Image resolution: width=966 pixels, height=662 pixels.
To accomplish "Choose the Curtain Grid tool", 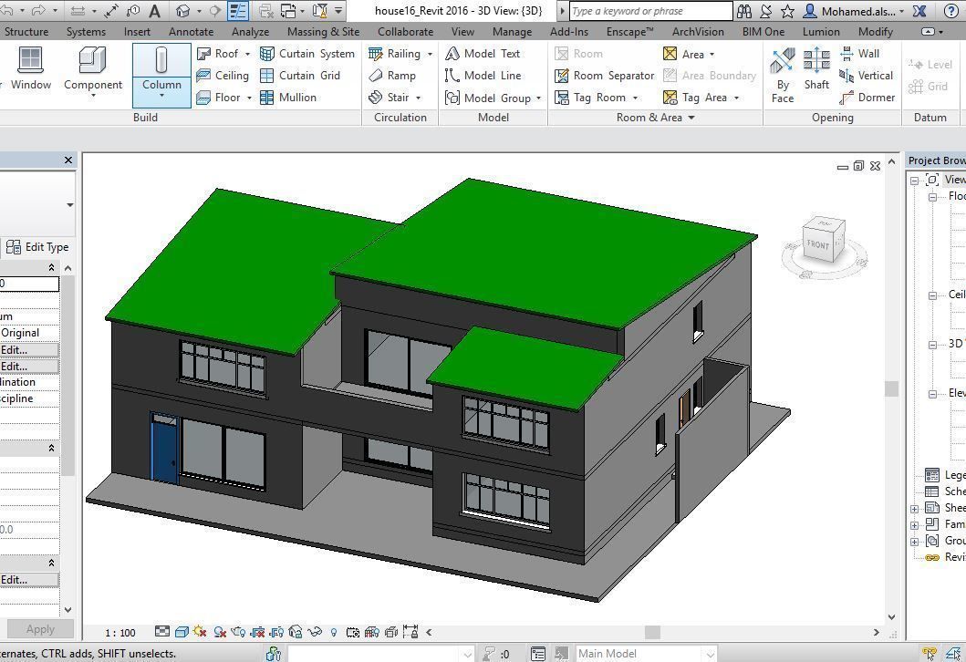I will point(300,75).
